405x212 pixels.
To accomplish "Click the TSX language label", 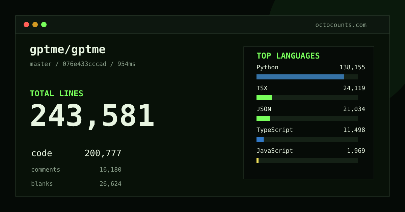I will click(262, 88).
